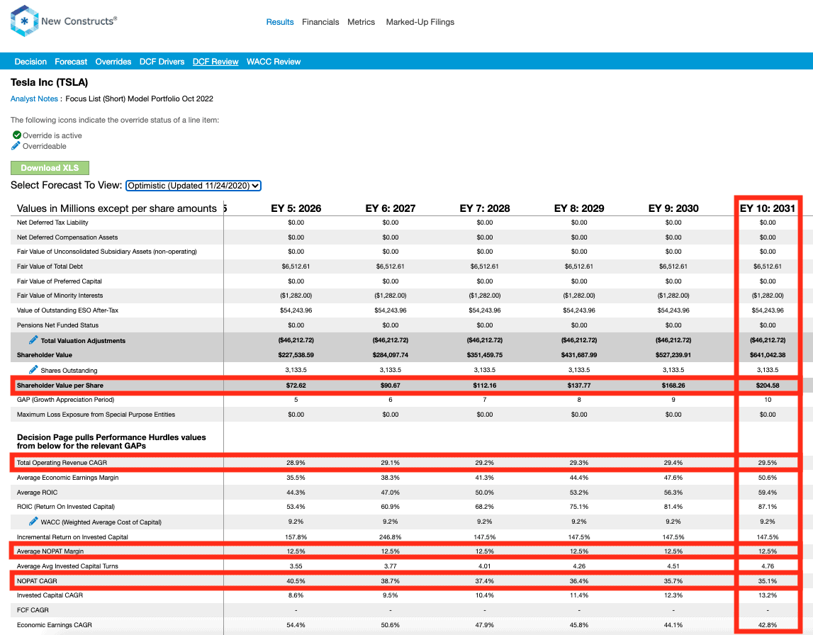Click Maximum Loss Exposure from Special Purpose Entities
The image size is (813, 635).
tap(96, 415)
